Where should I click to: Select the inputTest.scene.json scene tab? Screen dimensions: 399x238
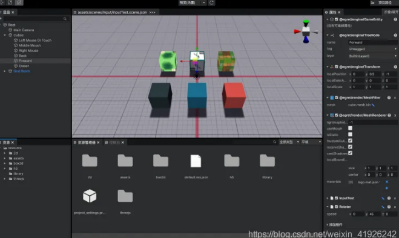114,12
